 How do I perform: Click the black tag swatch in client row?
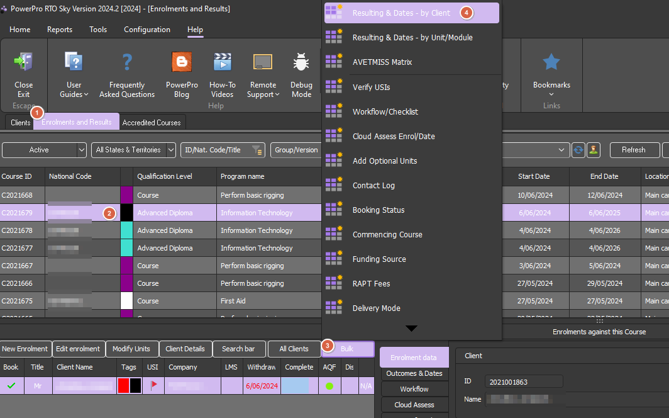click(x=135, y=385)
